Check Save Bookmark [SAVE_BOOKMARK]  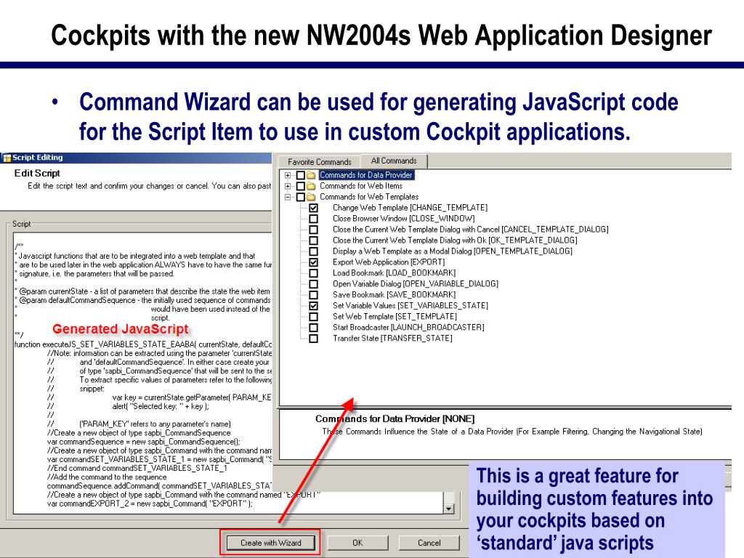tap(313, 295)
